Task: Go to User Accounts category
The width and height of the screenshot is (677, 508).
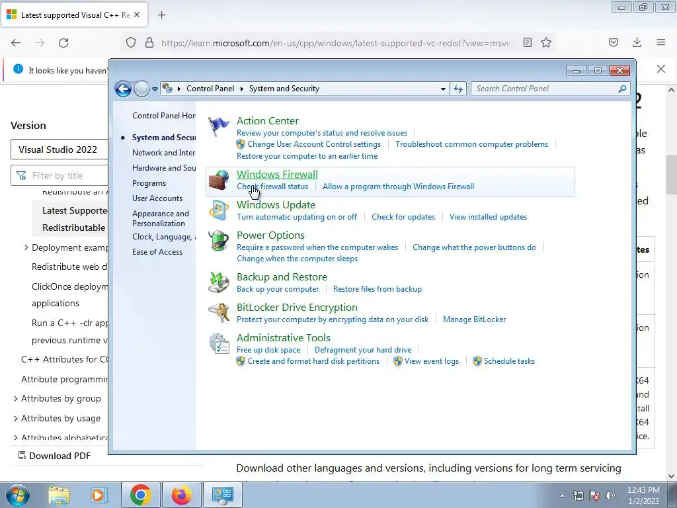Action: [x=157, y=198]
